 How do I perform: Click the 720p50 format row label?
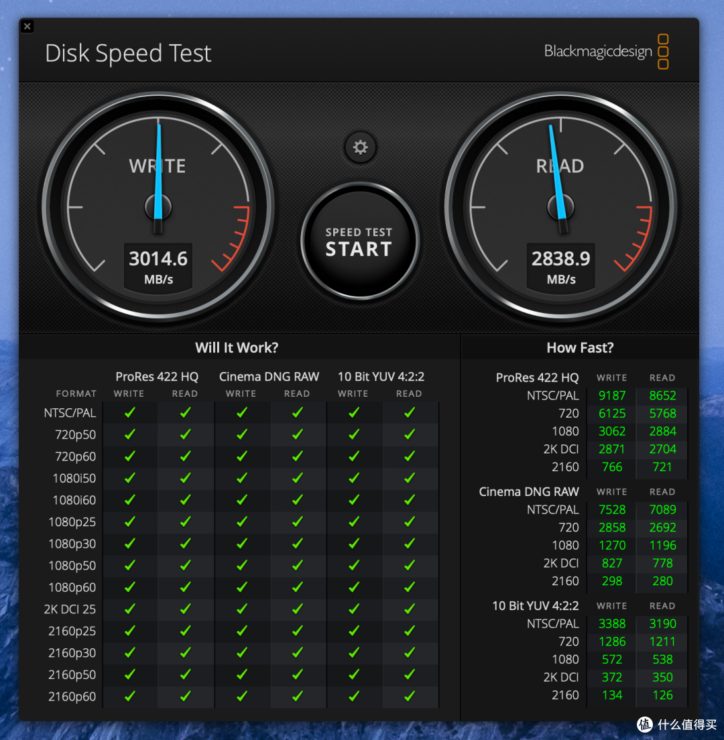[76, 434]
